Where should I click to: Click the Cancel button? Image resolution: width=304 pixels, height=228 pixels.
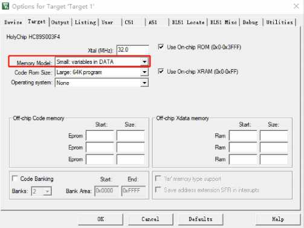tap(150, 219)
